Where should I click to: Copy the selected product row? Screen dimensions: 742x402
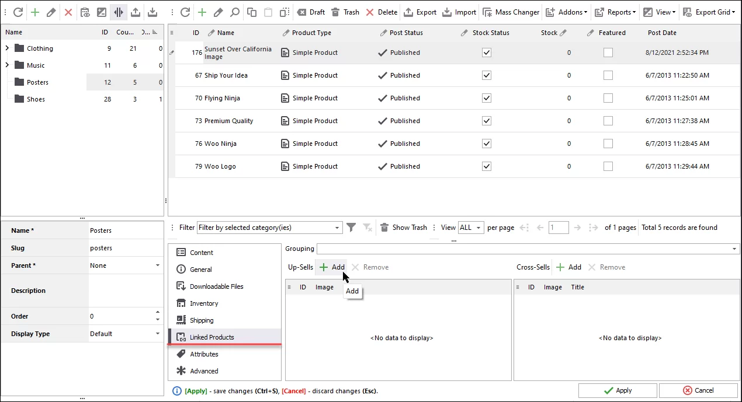(x=251, y=12)
